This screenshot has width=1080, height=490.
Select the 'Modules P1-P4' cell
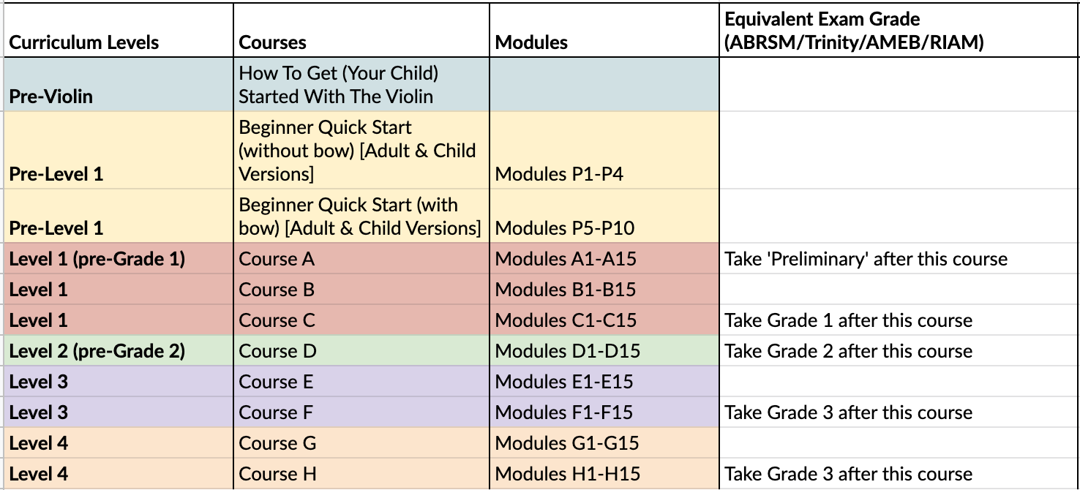[x=604, y=150]
